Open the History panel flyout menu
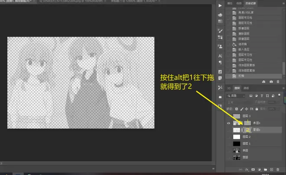Viewport: 286px width, 175px height. (x=283, y=3)
